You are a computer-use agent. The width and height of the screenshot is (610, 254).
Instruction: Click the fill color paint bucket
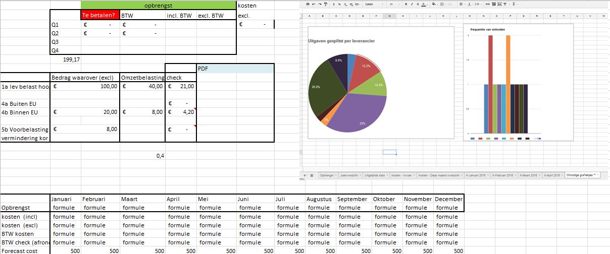pos(433,4)
